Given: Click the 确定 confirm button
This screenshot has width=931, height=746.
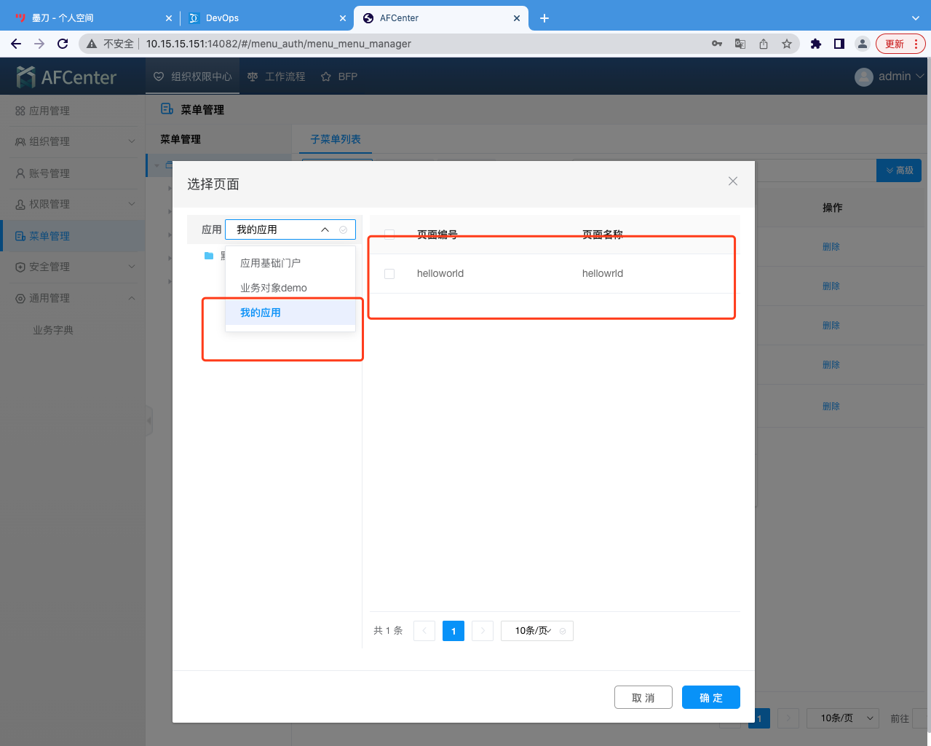Looking at the screenshot, I should [710, 697].
